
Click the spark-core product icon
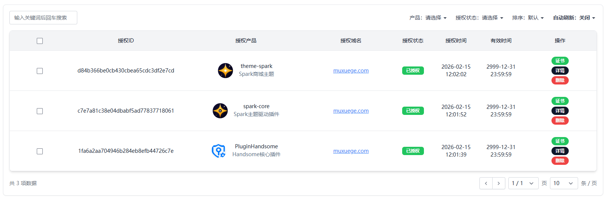click(220, 111)
